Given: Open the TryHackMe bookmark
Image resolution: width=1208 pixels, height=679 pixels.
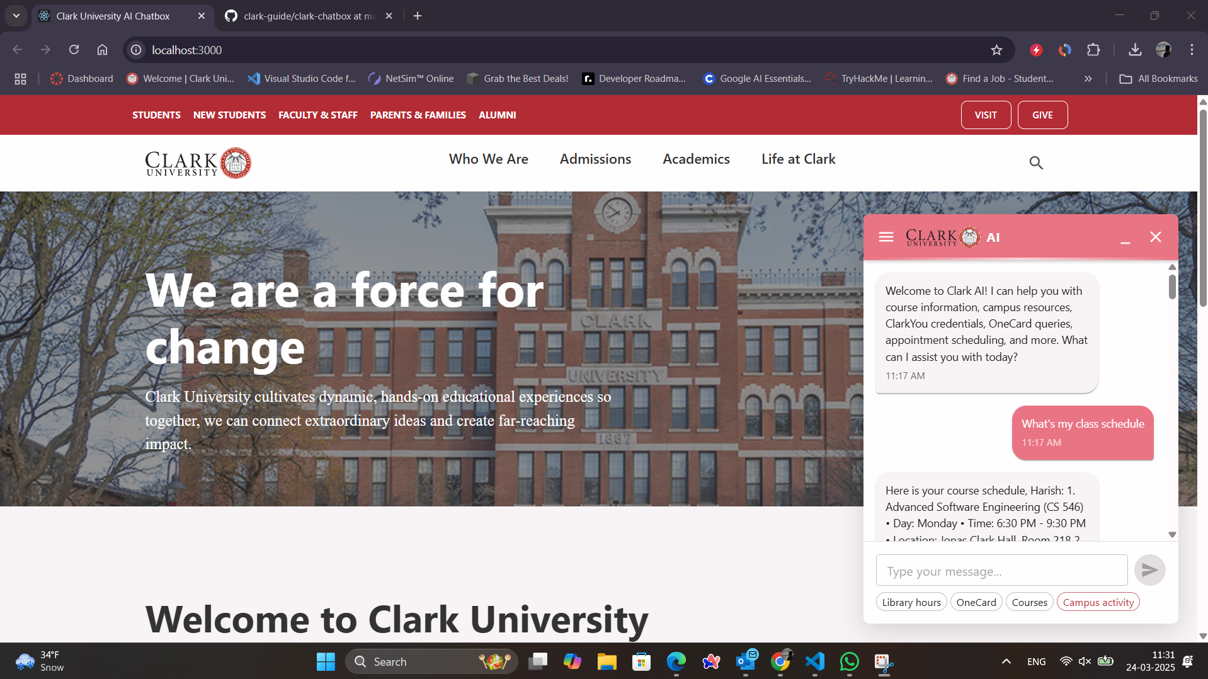Looking at the screenshot, I should tap(879, 79).
